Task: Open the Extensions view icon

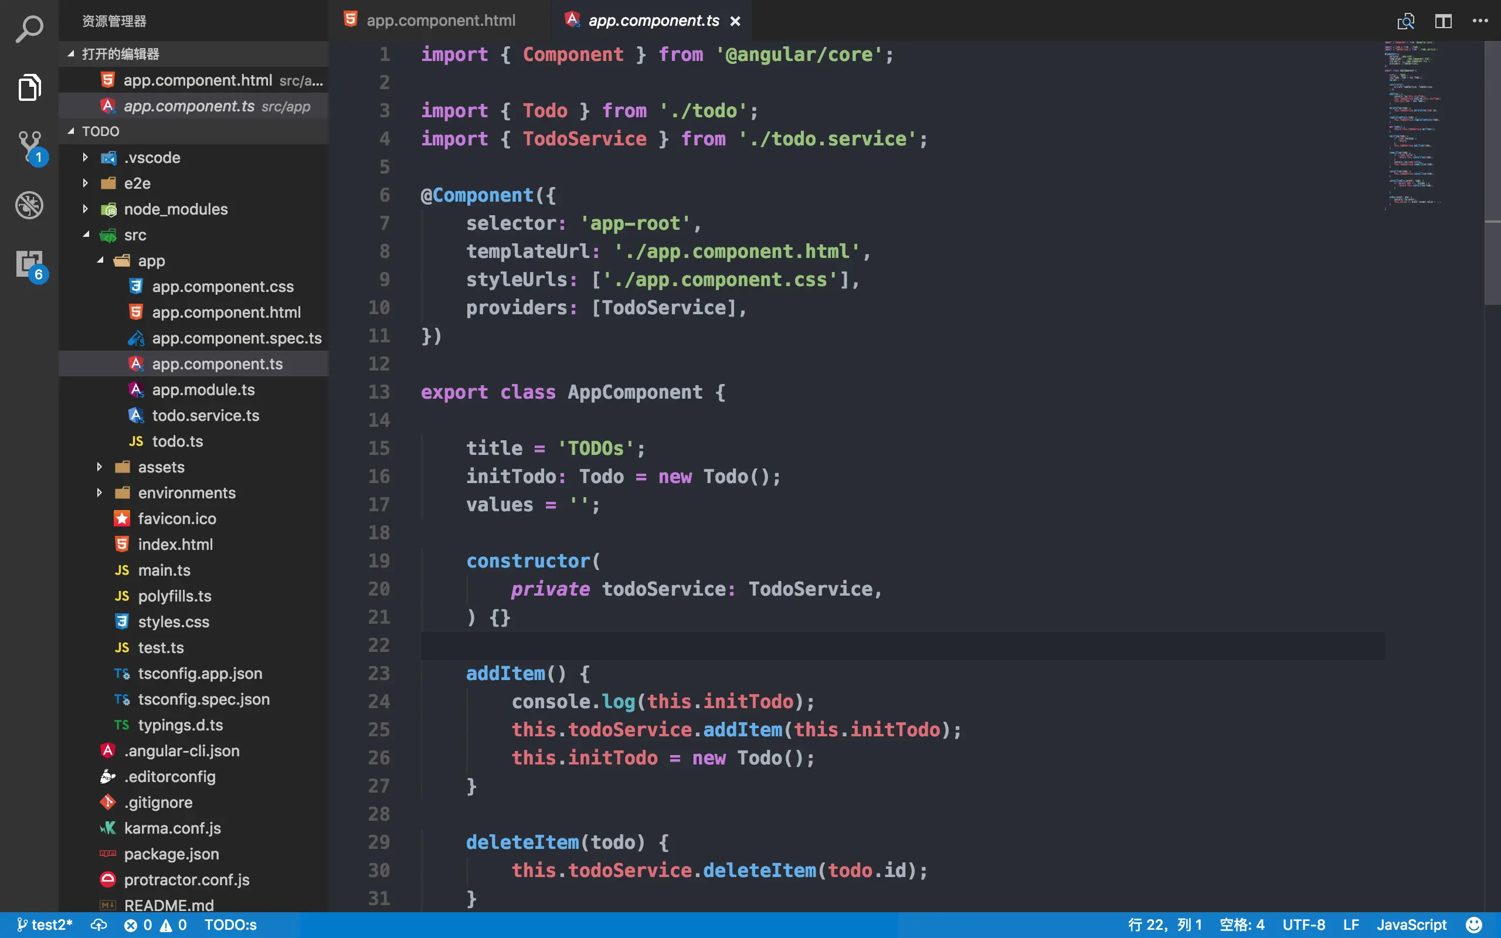Action: pyautogui.click(x=29, y=264)
